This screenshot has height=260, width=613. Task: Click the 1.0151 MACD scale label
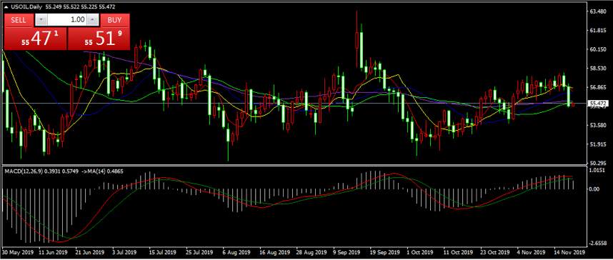pos(598,171)
